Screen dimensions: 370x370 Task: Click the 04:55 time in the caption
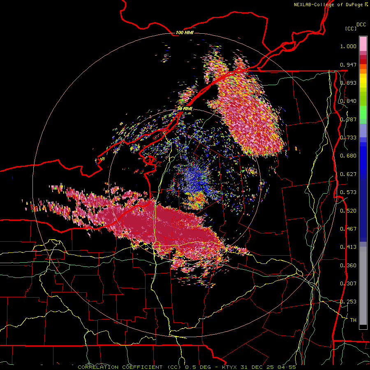click(x=287, y=367)
